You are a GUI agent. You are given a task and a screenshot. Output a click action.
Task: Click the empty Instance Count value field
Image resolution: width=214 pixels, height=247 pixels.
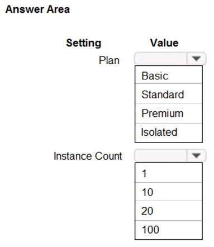pos(160,155)
